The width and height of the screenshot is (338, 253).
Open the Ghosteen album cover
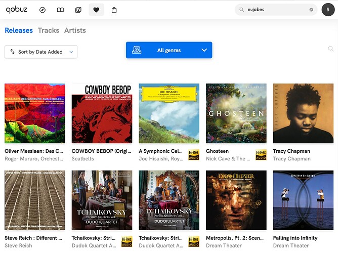click(236, 113)
